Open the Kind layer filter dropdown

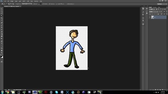[152, 9]
